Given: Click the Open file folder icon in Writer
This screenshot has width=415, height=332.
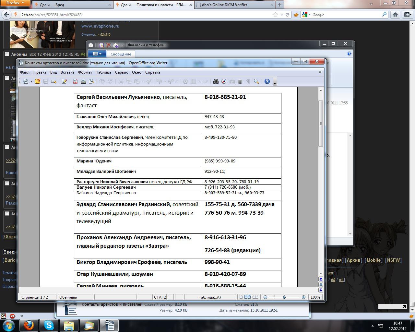Looking at the screenshot, I should (x=38, y=81).
